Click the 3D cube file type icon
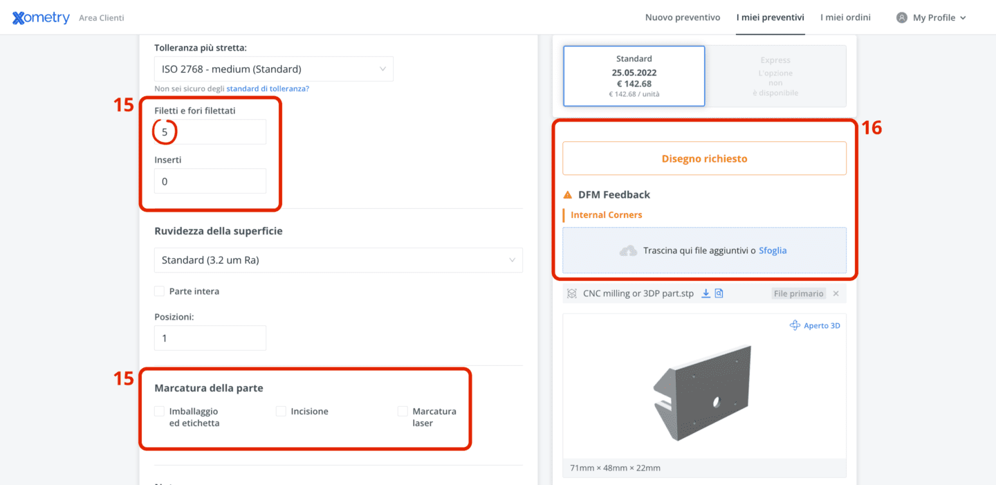Viewport: 996px width, 485px height. click(571, 293)
